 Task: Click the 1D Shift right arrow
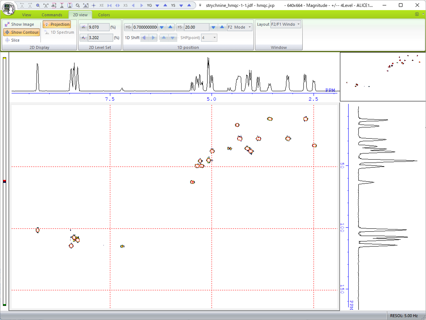[153, 38]
